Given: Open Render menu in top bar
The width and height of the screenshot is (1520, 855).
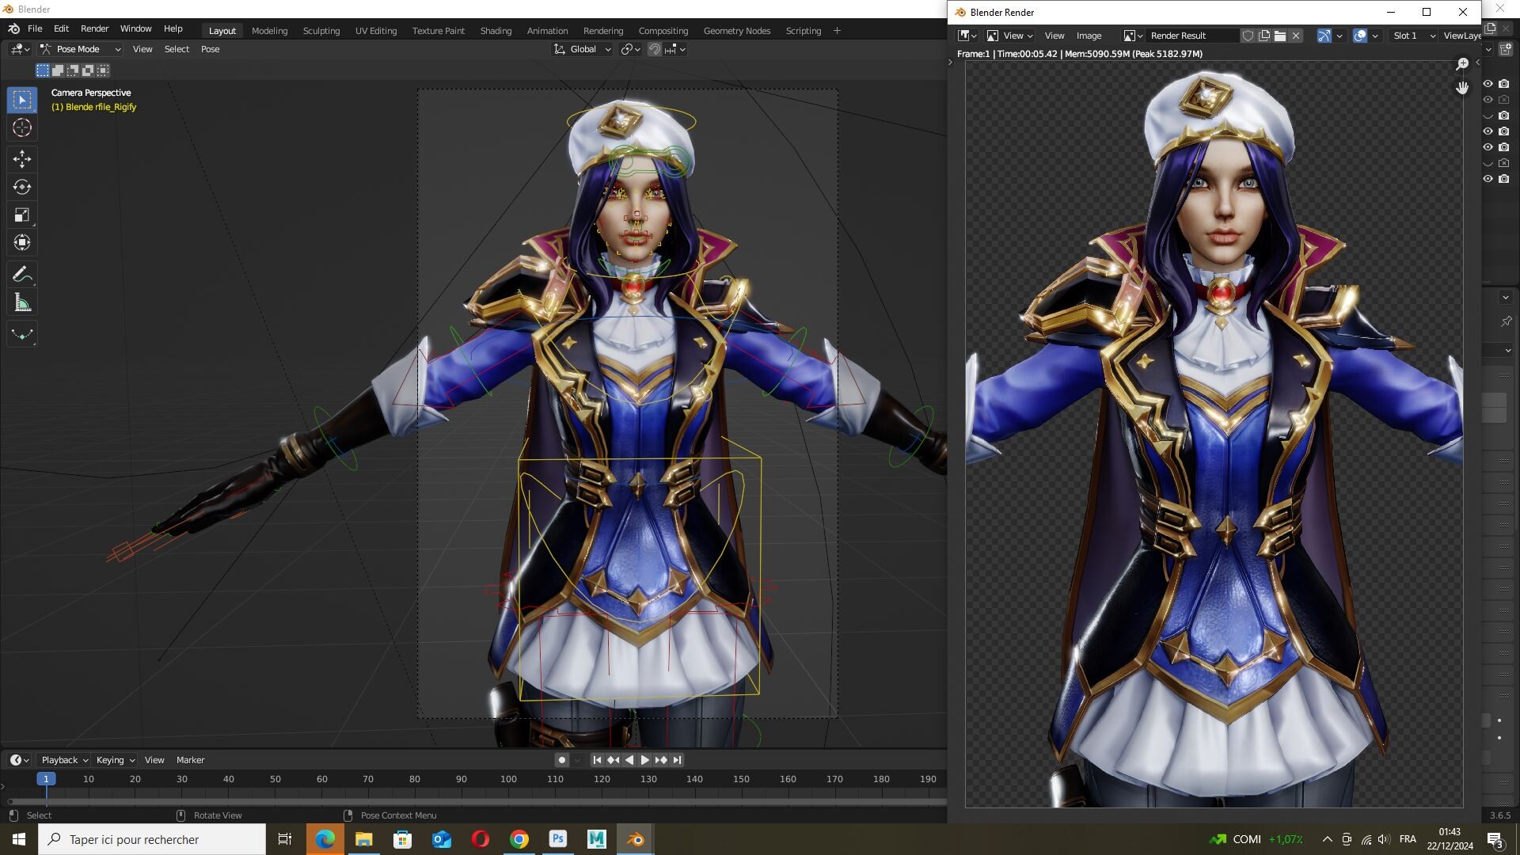Looking at the screenshot, I should (94, 28).
